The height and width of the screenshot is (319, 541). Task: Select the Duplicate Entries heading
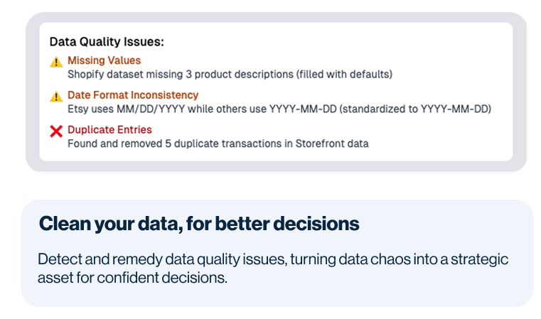click(109, 130)
